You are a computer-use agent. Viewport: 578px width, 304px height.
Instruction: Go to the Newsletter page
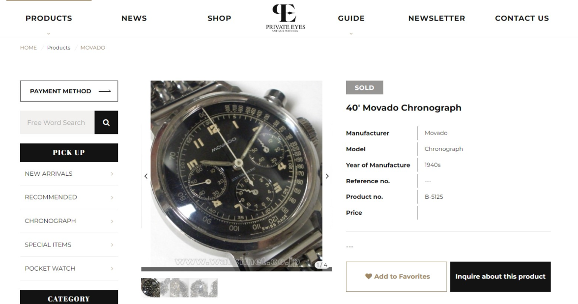pos(436,18)
